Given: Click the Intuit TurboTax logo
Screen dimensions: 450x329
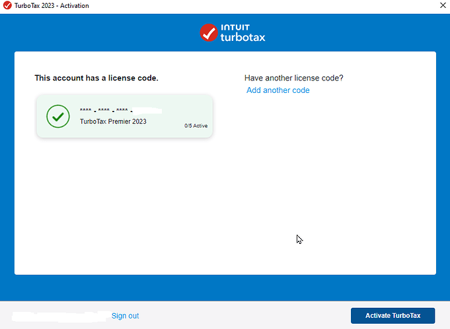Looking at the screenshot, I should pos(233,33).
